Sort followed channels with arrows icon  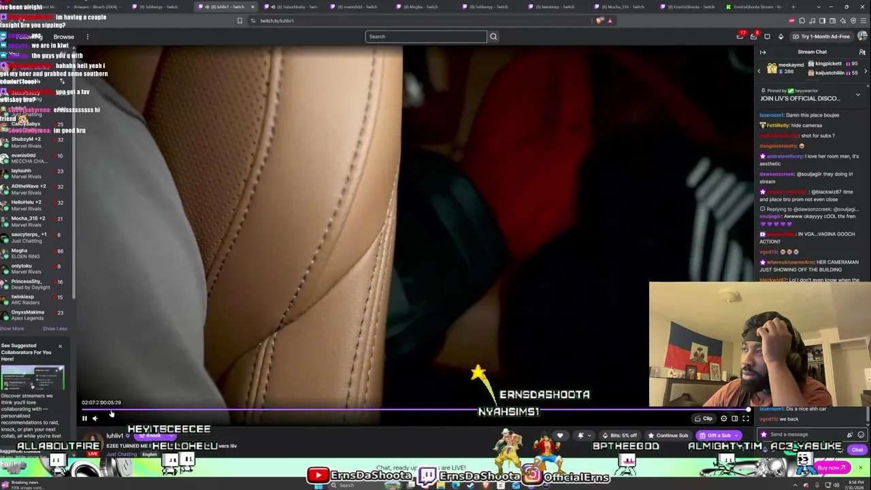point(62,81)
